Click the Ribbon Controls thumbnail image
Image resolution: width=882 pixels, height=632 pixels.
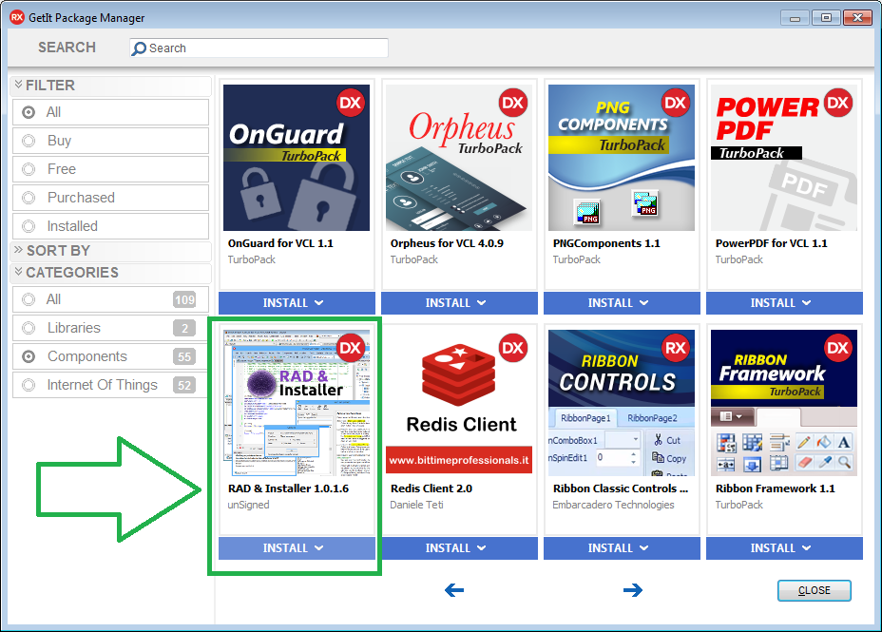pos(622,403)
